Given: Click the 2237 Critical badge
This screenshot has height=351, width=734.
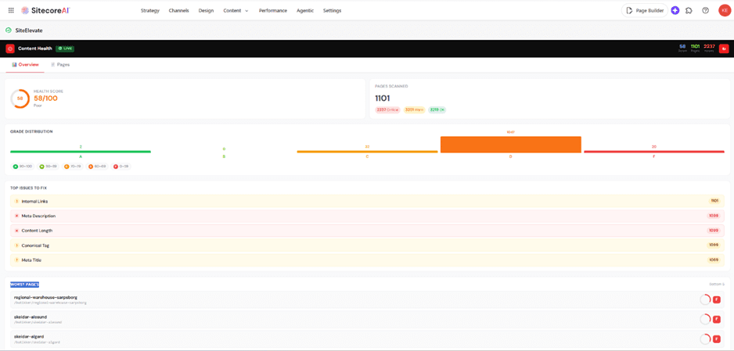Looking at the screenshot, I should [x=387, y=109].
